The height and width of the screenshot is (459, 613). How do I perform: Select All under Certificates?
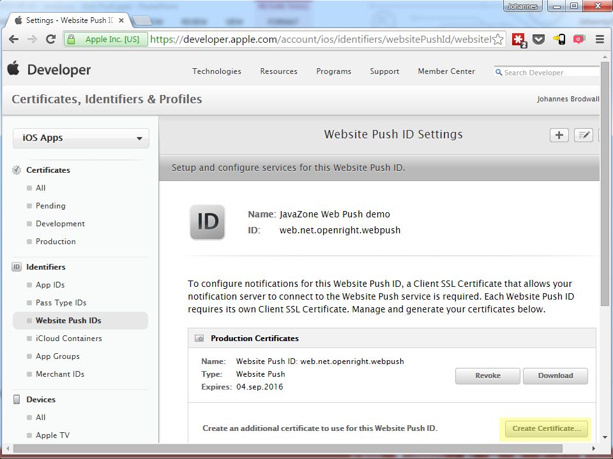pos(40,187)
